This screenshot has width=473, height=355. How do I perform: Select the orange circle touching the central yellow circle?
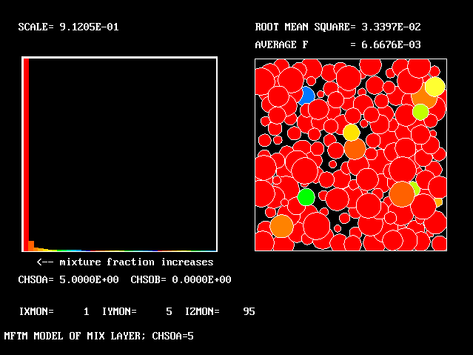point(355,149)
